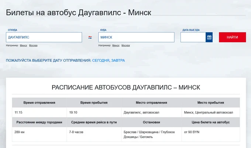
Task: Choose Москва example under Откуда field
Action: [x=33, y=46]
